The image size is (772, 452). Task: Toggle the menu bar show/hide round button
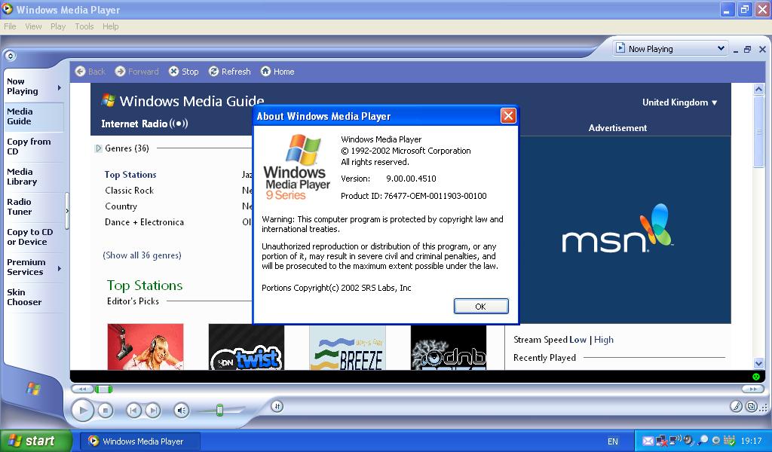(x=11, y=56)
